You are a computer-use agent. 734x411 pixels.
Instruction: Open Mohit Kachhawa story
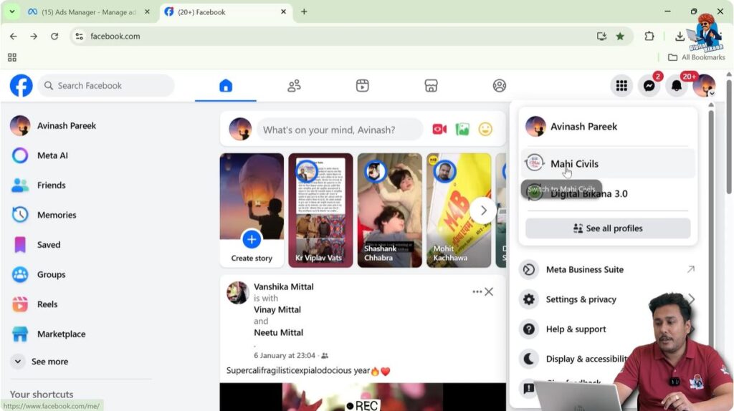pos(459,211)
